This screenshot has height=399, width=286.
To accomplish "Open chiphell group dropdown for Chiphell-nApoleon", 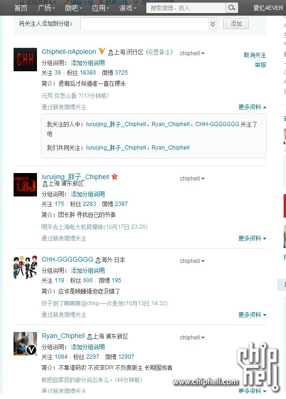I will coord(192,53).
